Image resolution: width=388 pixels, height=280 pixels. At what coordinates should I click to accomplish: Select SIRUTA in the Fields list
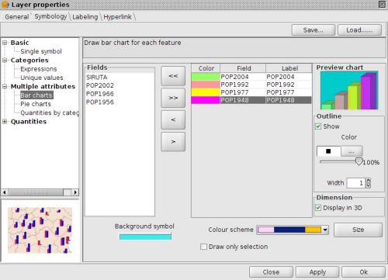(97, 77)
